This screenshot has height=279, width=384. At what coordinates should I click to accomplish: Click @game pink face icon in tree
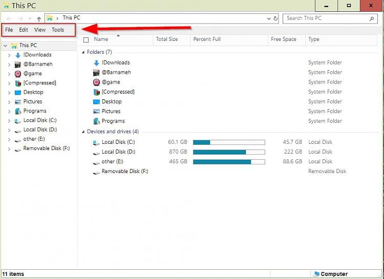18,74
